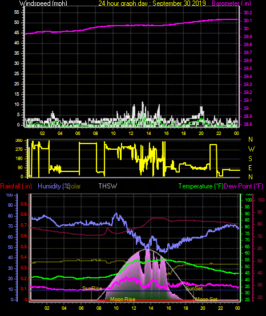This screenshot has width=266, height=316.
Task: Click the W wind direction label
Action: tap(251, 149)
